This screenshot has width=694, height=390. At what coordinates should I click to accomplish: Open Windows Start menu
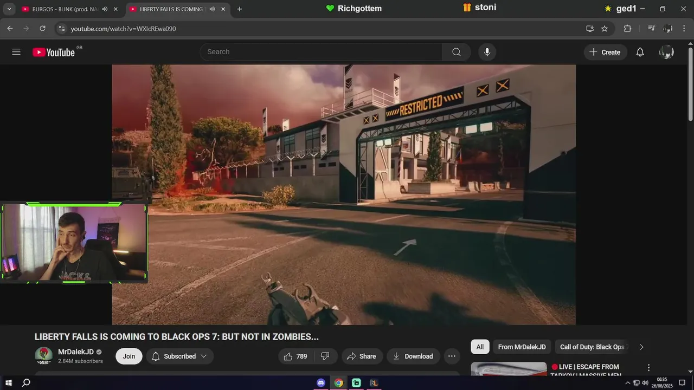coord(9,383)
